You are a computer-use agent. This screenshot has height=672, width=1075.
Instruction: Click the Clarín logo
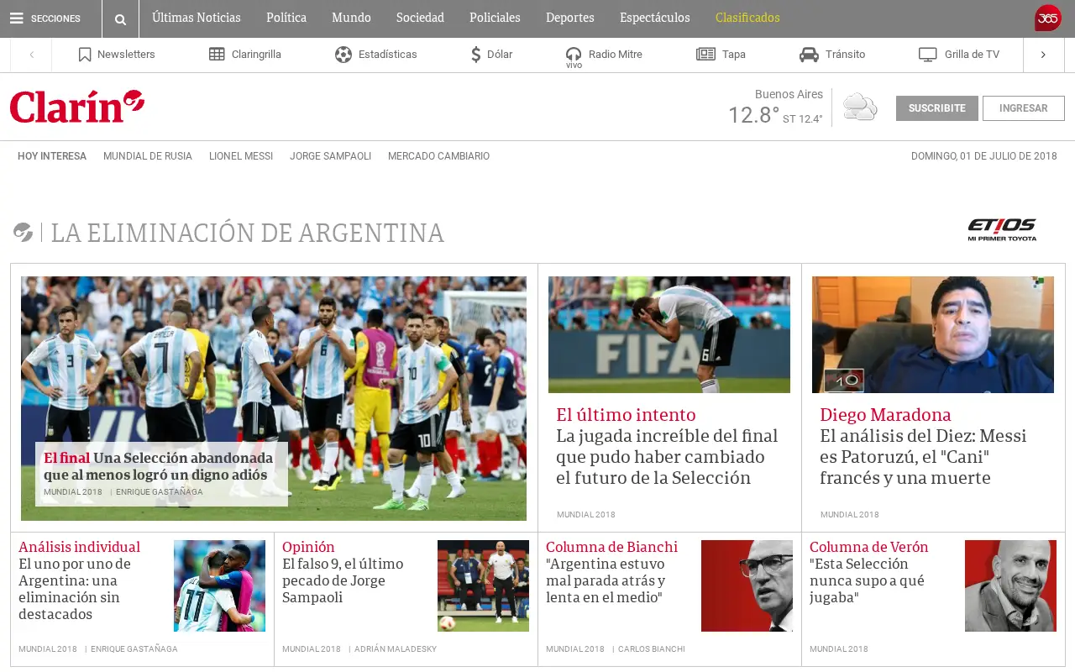(x=77, y=107)
